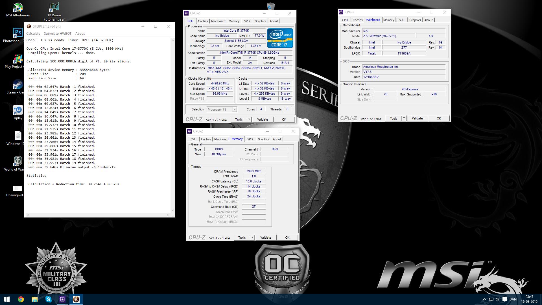Click CPU-Z title icon in Memory window
The image size is (542, 305).
(190, 131)
